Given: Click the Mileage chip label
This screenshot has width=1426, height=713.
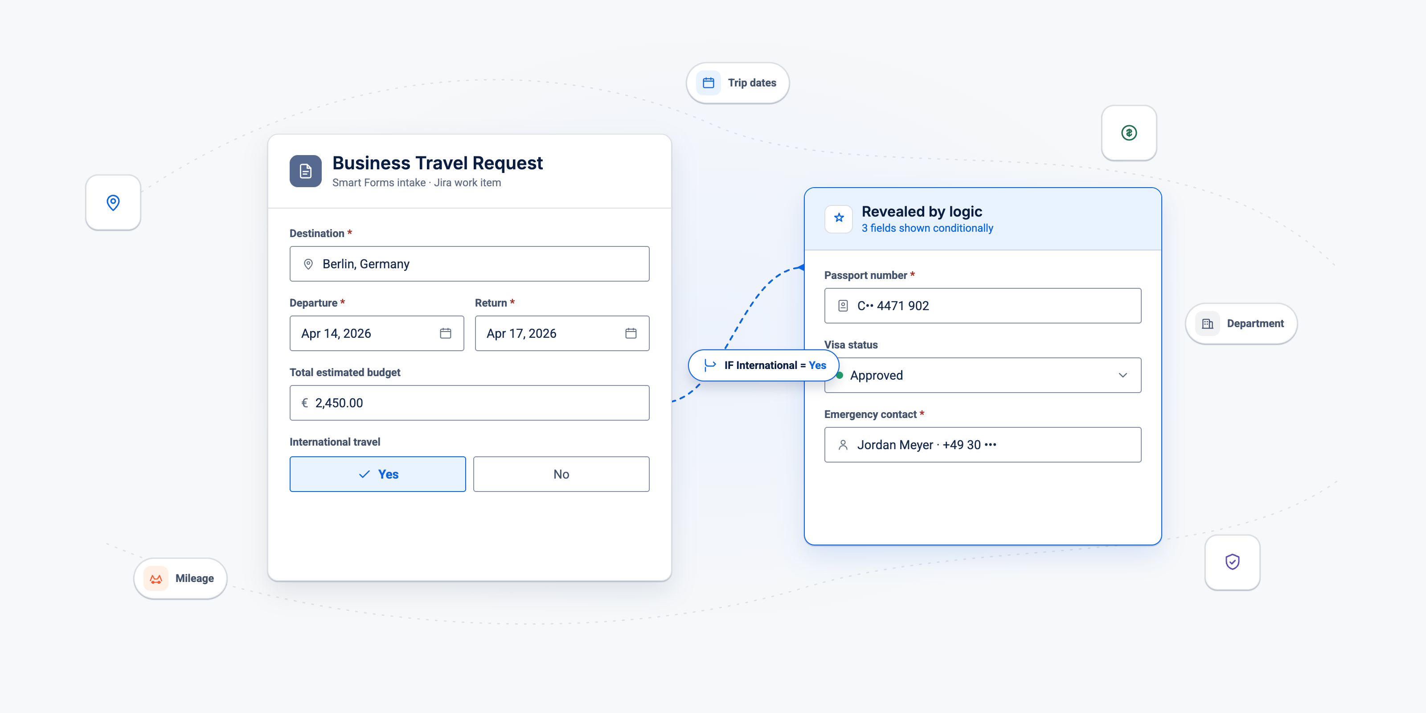Looking at the screenshot, I should tap(194, 578).
